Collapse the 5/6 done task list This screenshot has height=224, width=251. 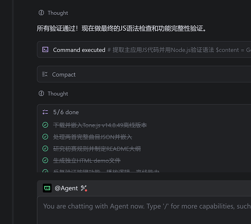(66, 112)
